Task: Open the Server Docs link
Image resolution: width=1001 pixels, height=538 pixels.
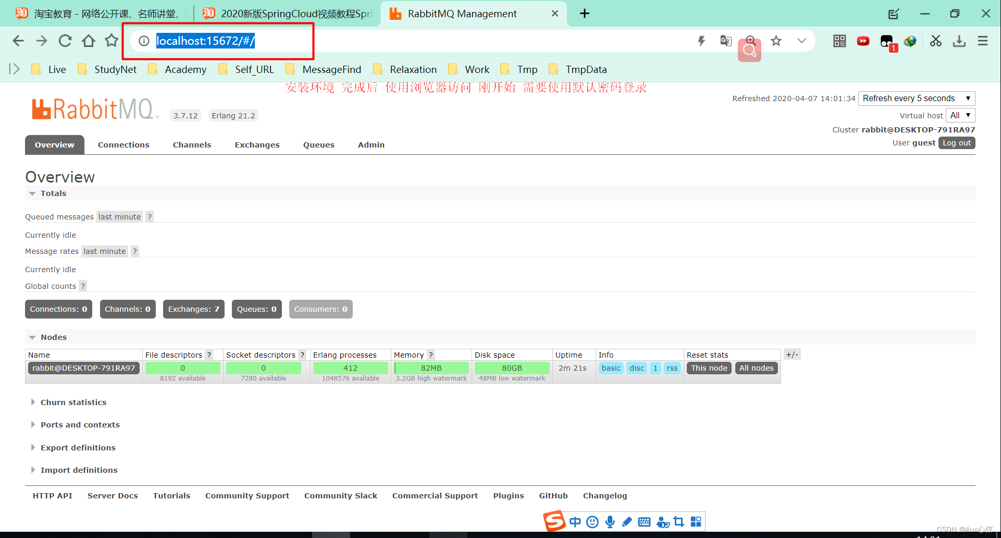Action: click(113, 495)
